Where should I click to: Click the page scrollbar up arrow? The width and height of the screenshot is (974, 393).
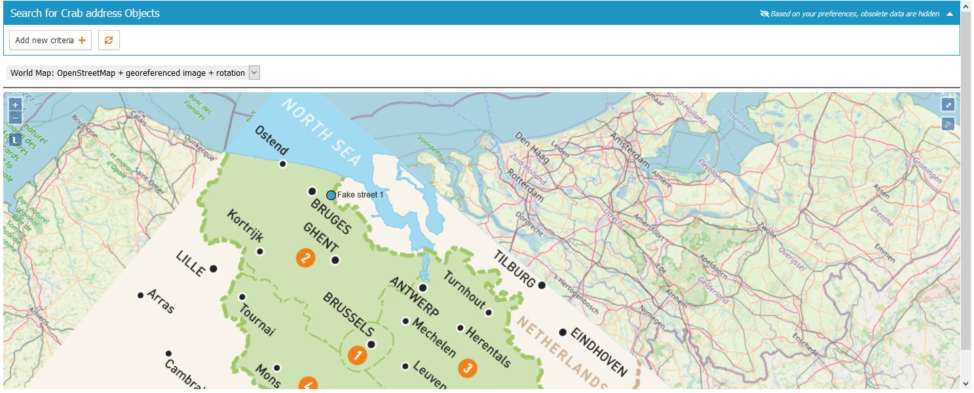(x=966, y=5)
